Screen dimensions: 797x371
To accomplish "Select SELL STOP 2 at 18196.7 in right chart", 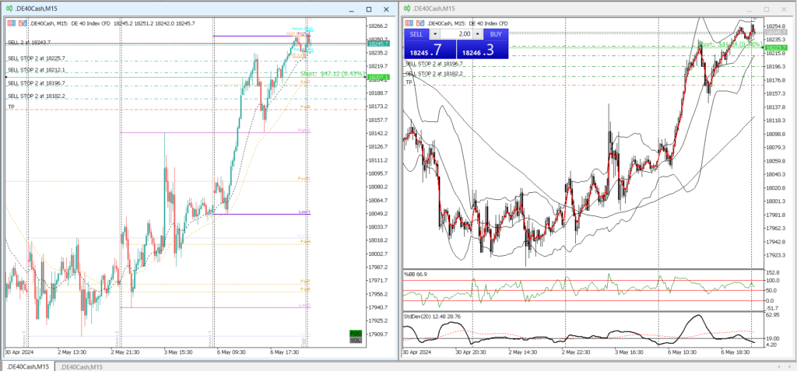I will 434,64.
